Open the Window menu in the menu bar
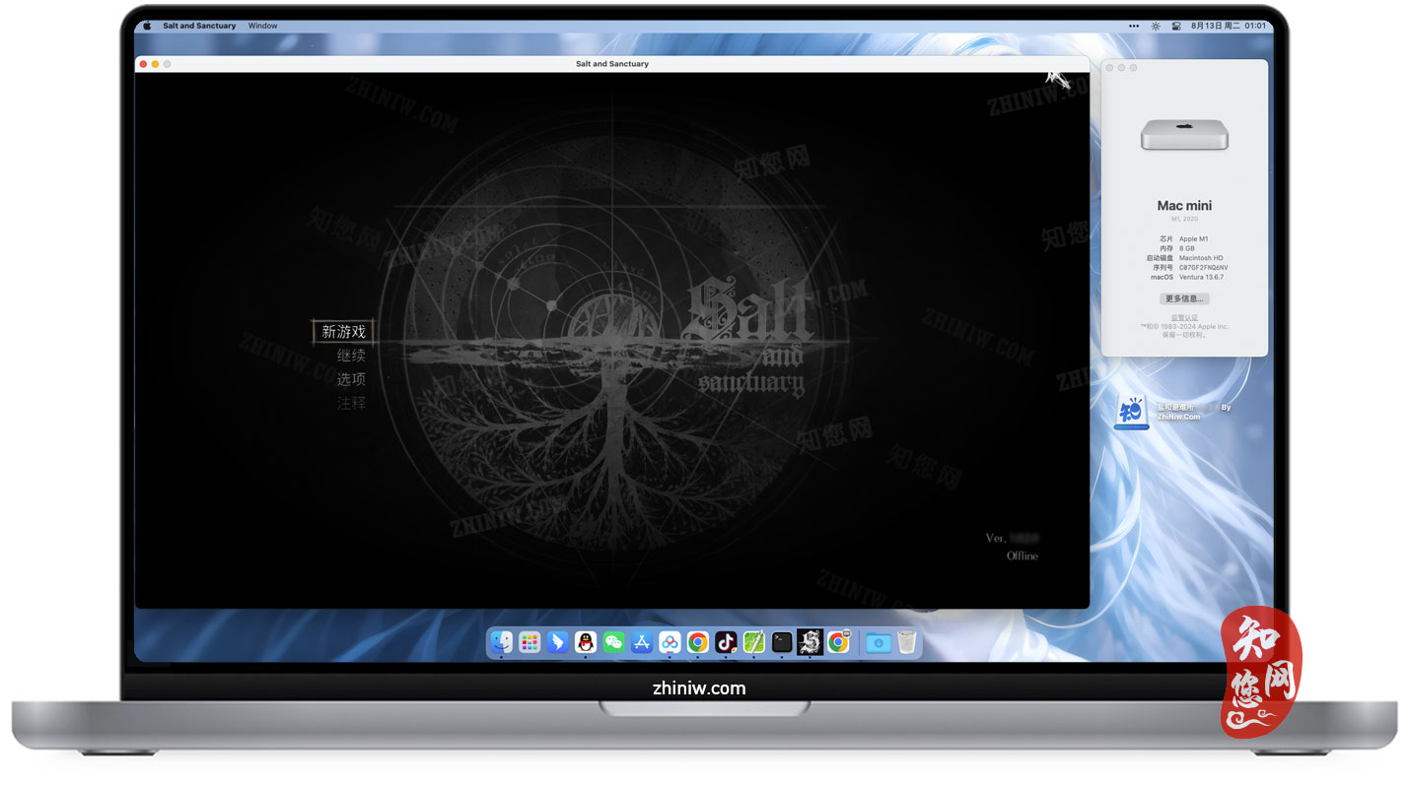 tap(262, 26)
